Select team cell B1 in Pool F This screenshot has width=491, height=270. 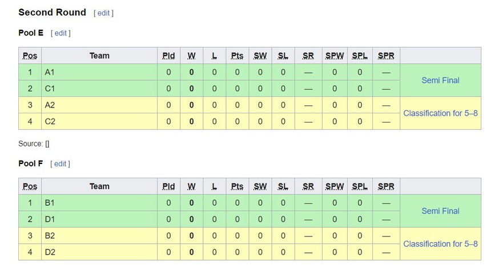point(50,203)
